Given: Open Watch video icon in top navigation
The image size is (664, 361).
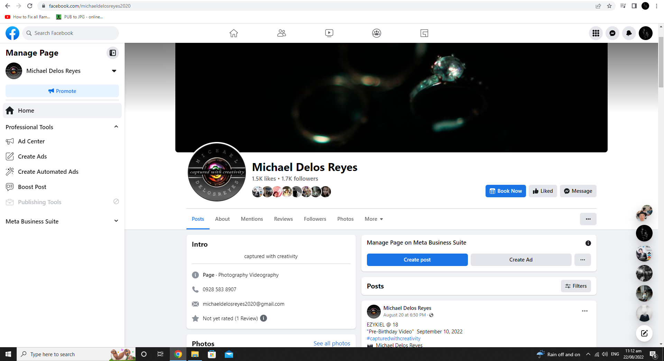Looking at the screenshot, I should tap(329, 33).
